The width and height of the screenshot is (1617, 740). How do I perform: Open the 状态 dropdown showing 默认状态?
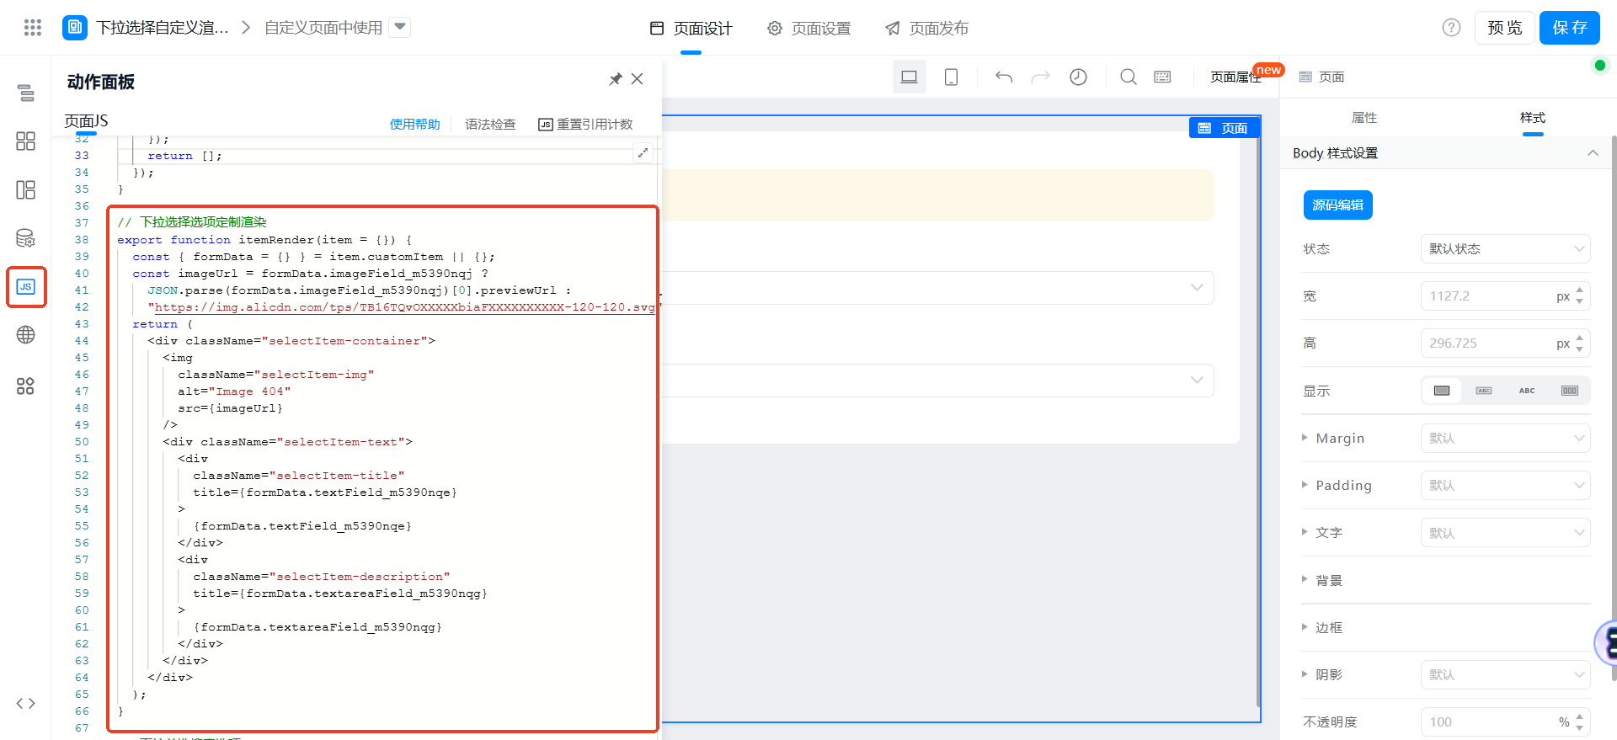1504,249
